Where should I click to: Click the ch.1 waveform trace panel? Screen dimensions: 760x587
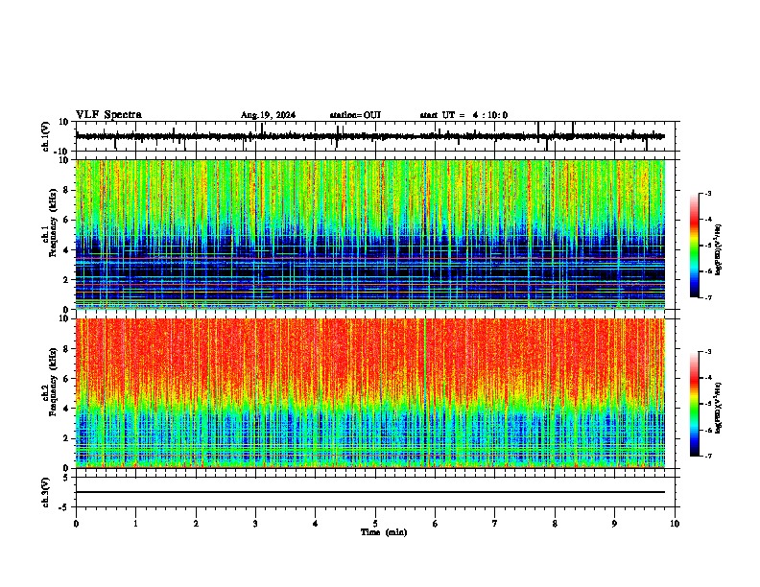(x=377, y=136)
